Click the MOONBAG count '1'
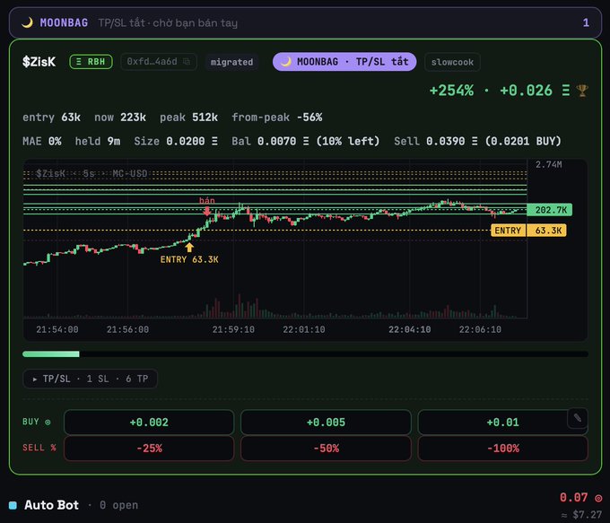Image resolution: width=610 pixels, height=523 pixels. pos(586,22)
